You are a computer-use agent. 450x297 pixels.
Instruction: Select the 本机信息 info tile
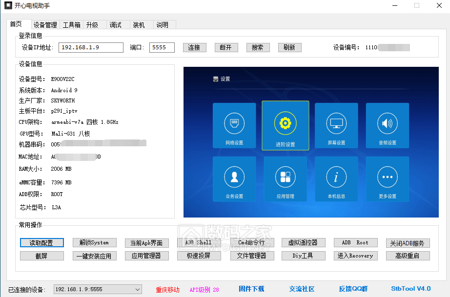point(336,179)
